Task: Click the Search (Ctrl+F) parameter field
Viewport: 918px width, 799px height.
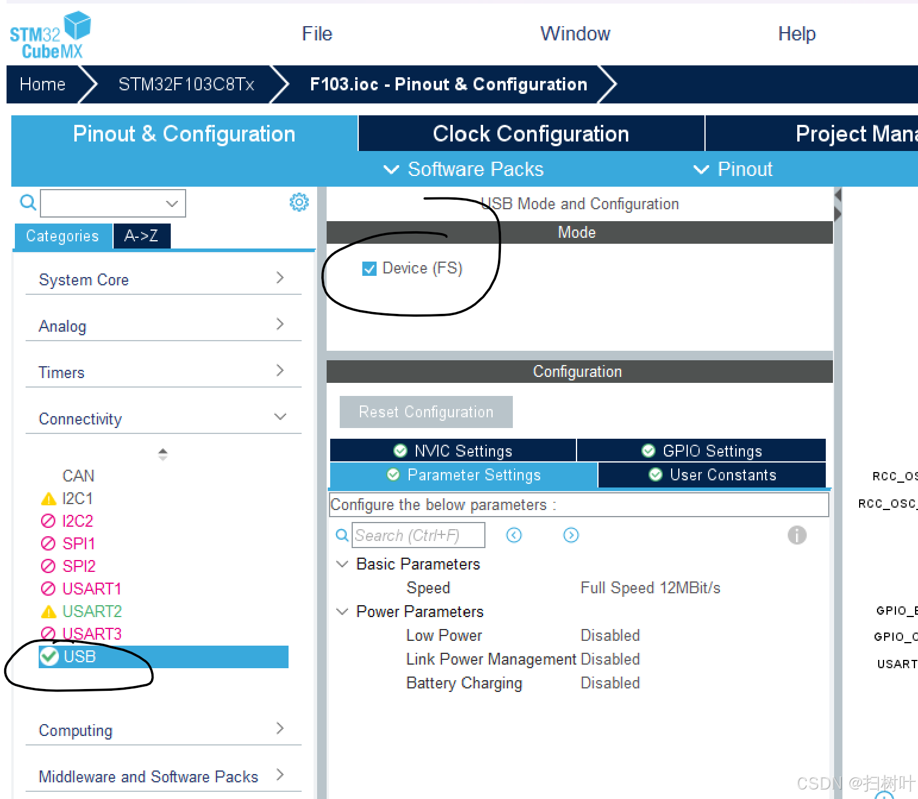Action: [418, 535]
